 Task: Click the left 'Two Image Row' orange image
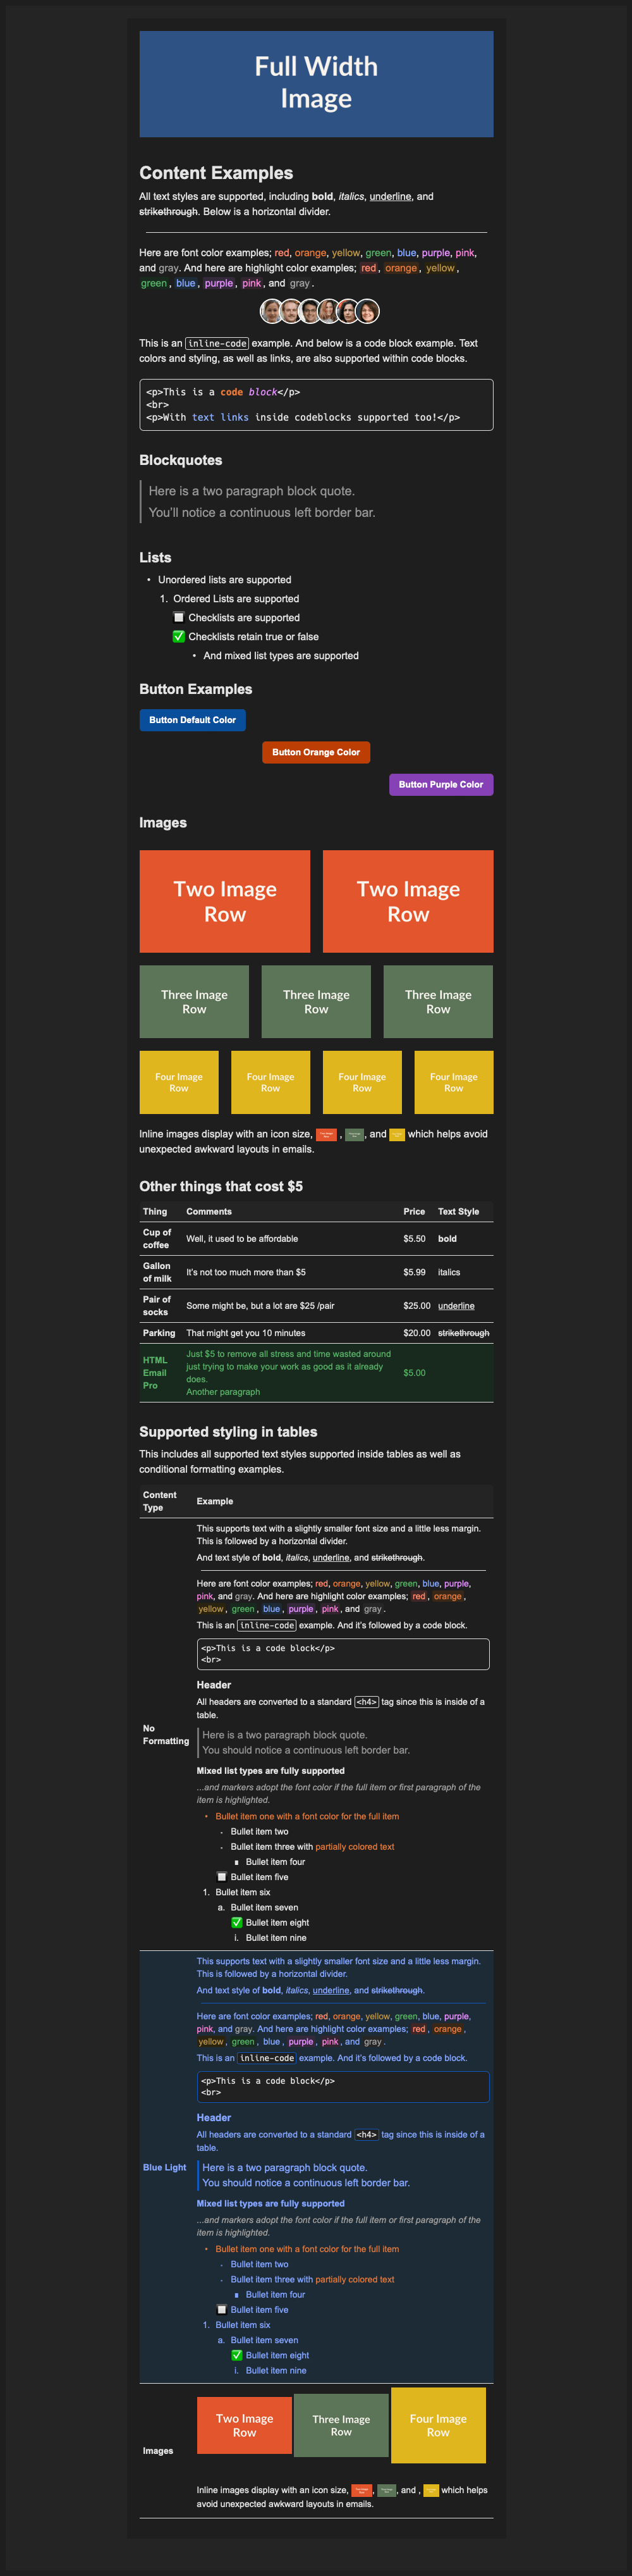pyautogui.click(x=224, y=901)
